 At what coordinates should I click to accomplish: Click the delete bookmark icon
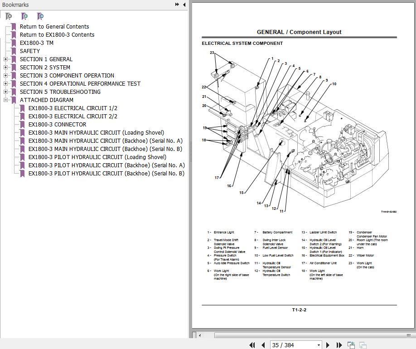9,16
